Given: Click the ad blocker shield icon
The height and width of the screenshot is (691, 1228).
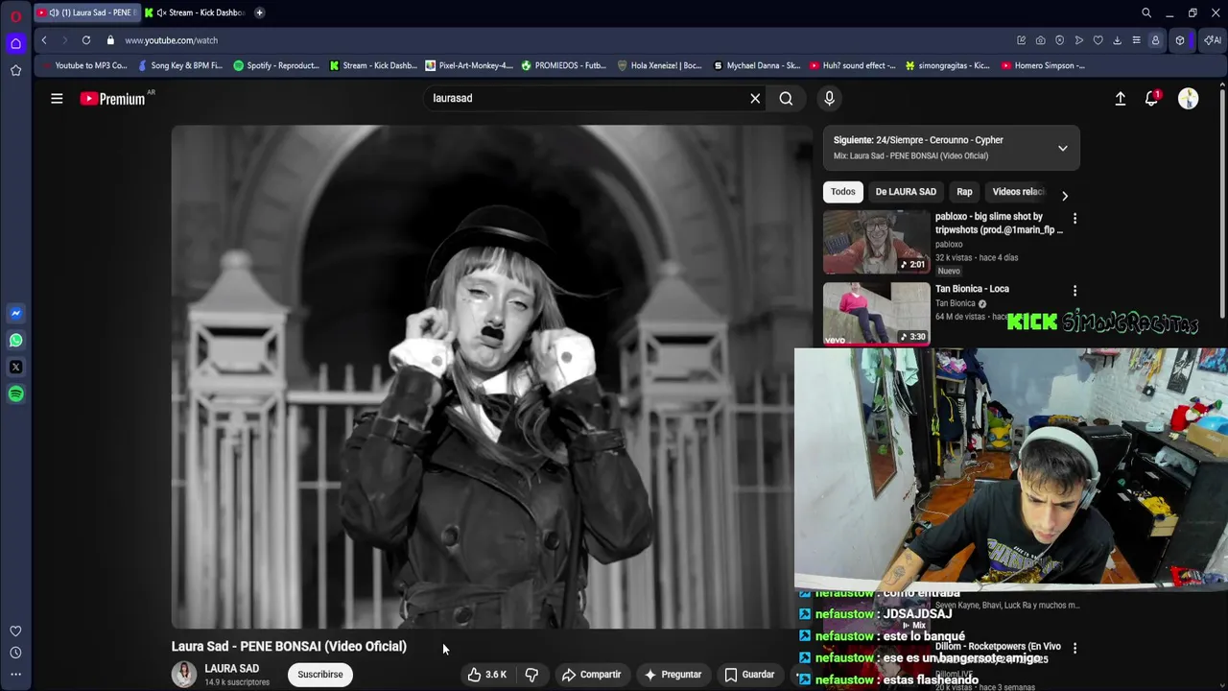Looking at the screenshot, I should click(x=1059, y=40).
